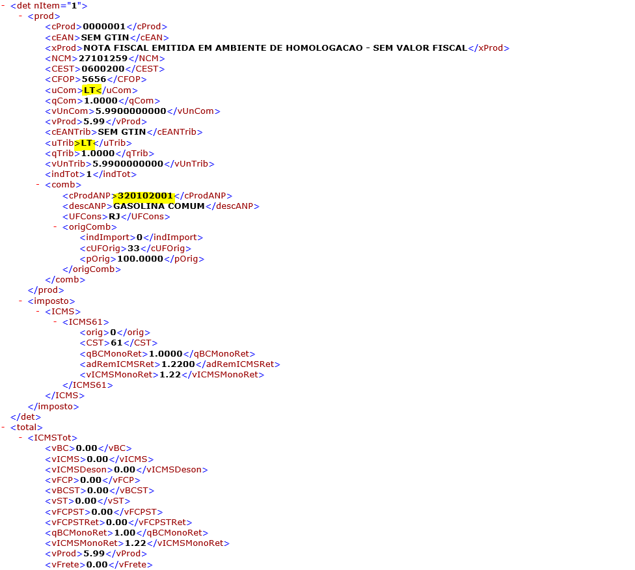The image size is (635, 570).
Task: Collapse the imposto element
Action: click(21, 301)
